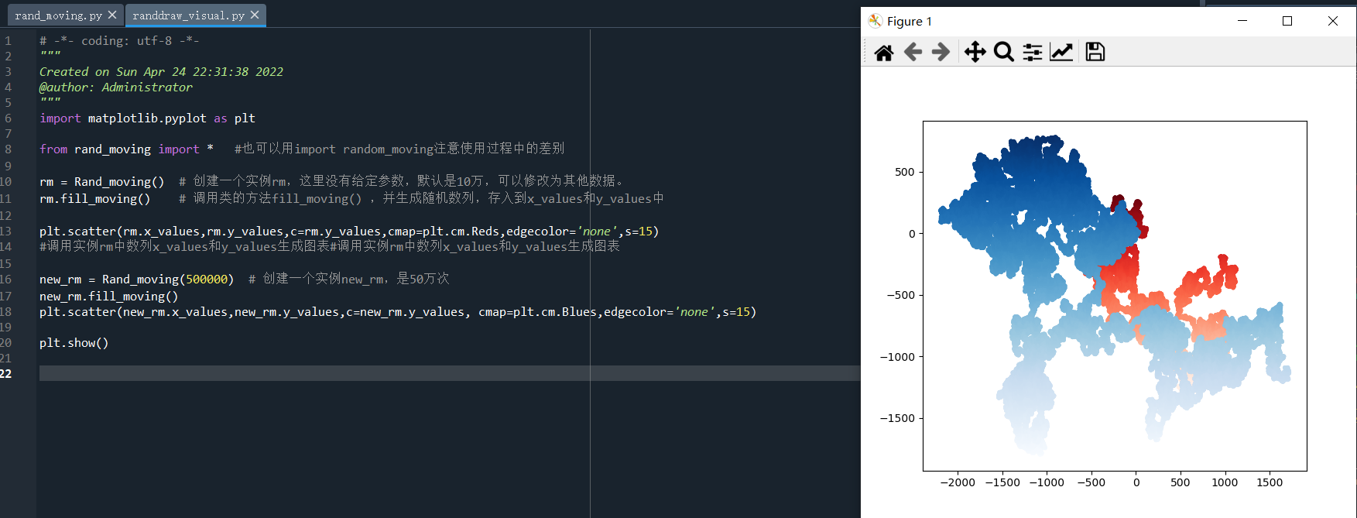Close the Figure 1 window
The width and height of the screenshot is (1357, 518).
pyautogui.click(x=1332, y=21)
